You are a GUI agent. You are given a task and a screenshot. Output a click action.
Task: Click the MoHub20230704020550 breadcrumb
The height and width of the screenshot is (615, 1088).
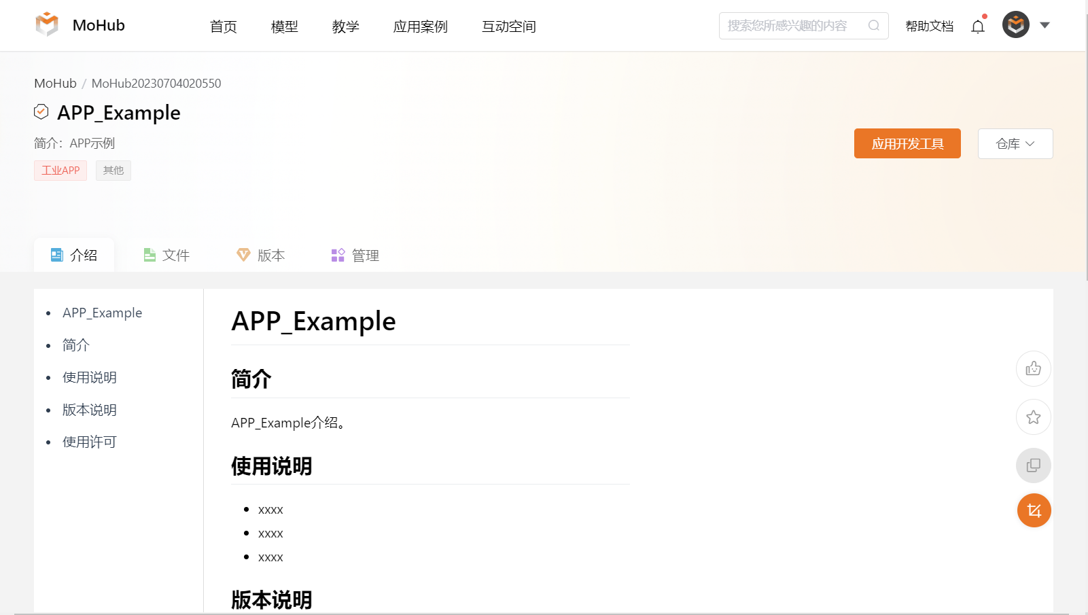coord(156,83)
